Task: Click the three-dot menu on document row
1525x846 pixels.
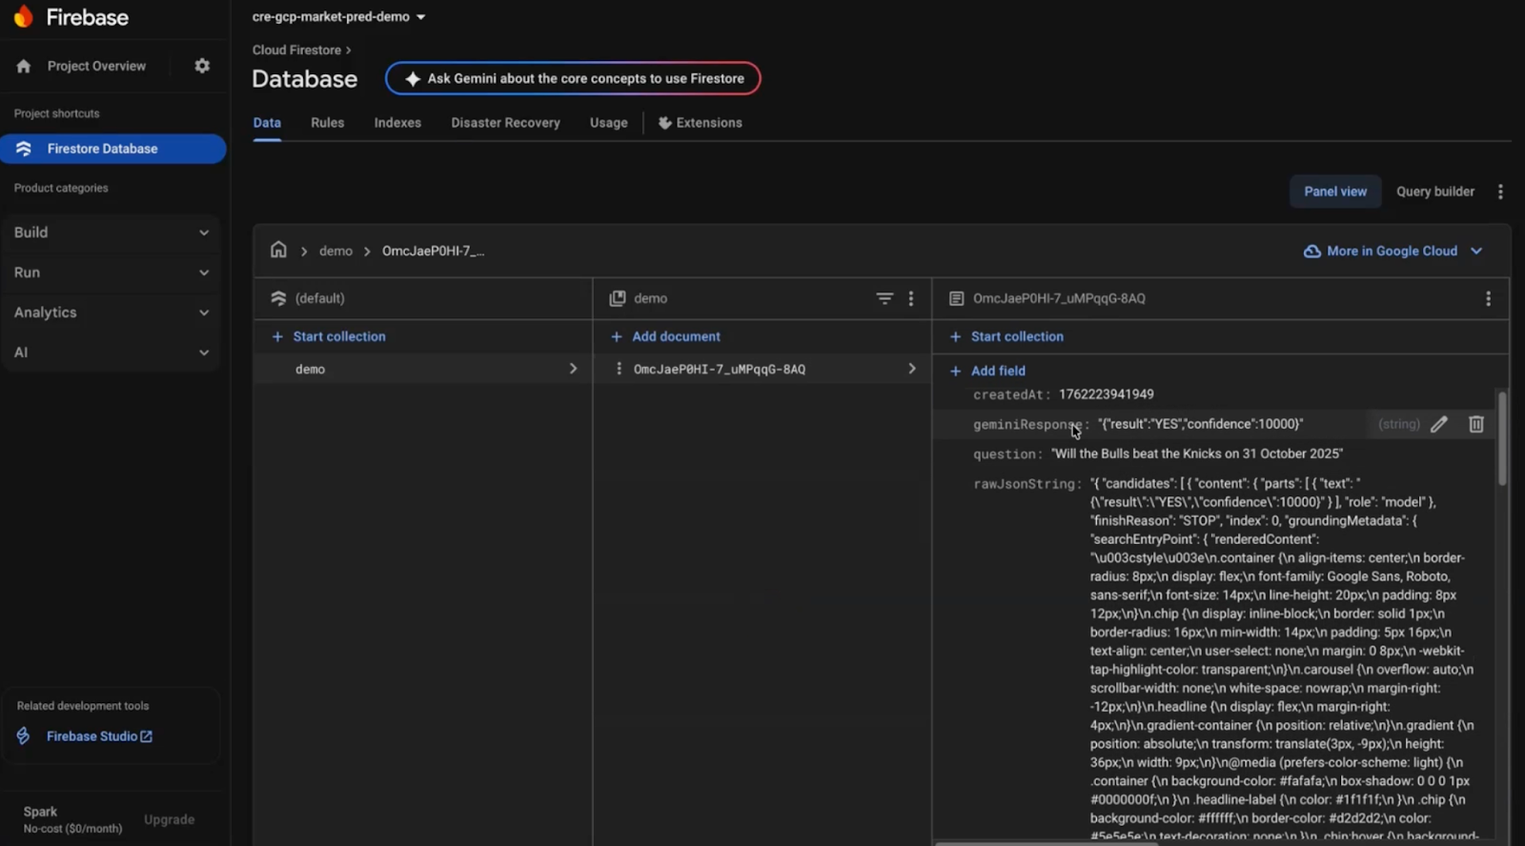Action: pos(619,369)
